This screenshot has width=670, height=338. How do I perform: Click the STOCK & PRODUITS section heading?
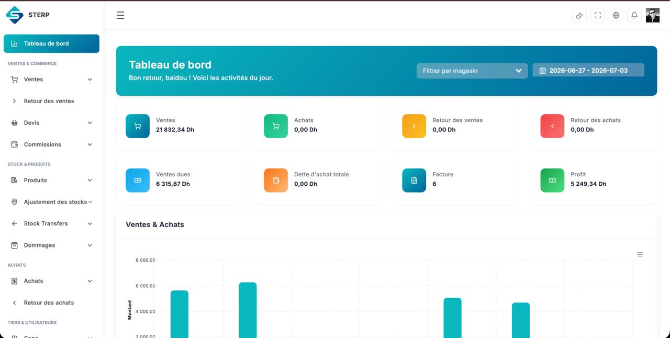click(29, 164)
